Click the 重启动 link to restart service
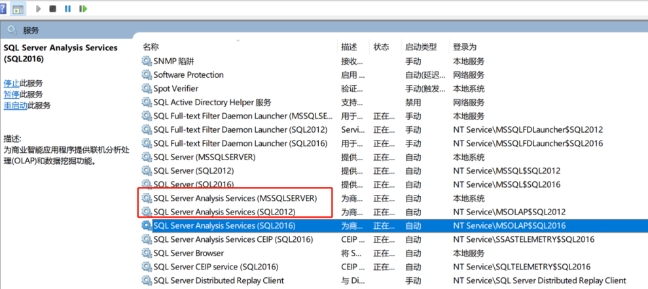The width and height of the screenshot is (648, 289). pos(16,105)
